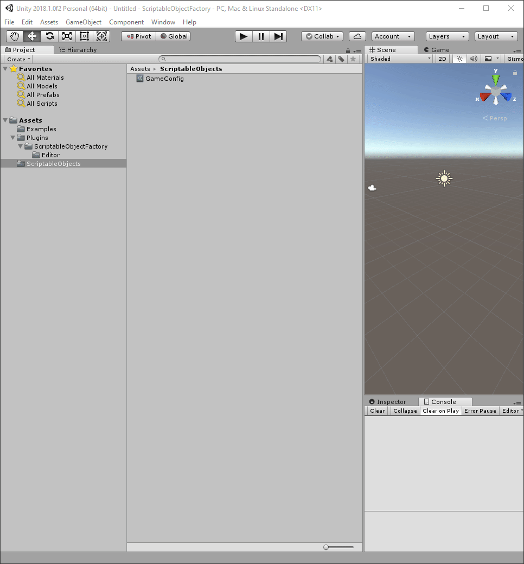Switch to the Hierarchy tab

point(78,50)
